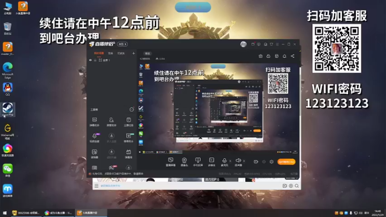Expand more tools via the circled dots
This screenshot has width=386, height=217.
pos(132,109)
